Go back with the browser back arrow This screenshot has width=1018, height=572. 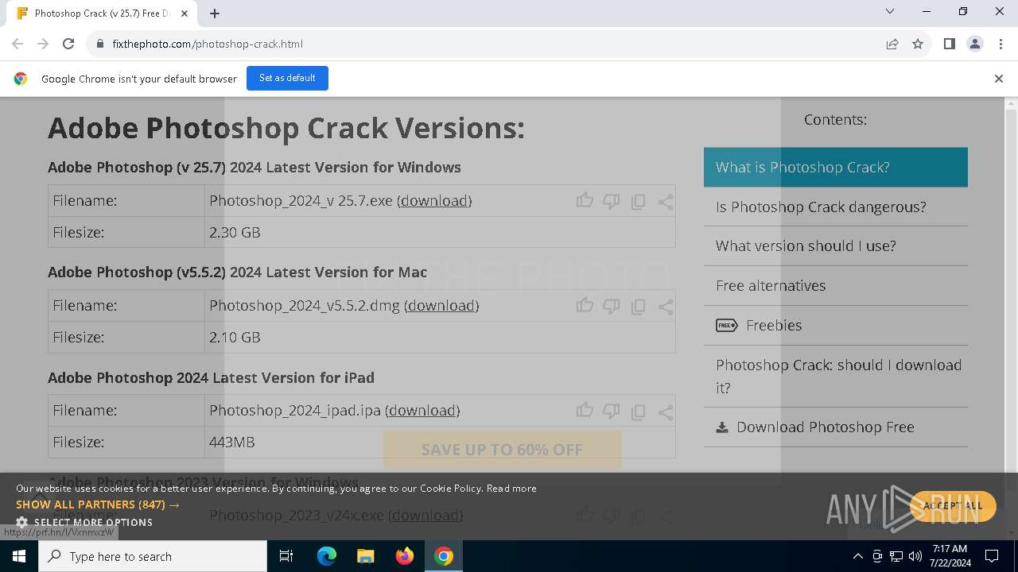point(17,44)
